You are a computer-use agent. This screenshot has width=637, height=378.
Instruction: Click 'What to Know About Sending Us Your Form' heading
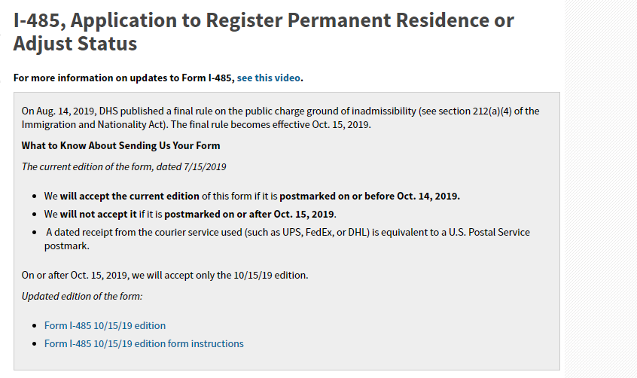pyautogui.click(x=120, y=145)
